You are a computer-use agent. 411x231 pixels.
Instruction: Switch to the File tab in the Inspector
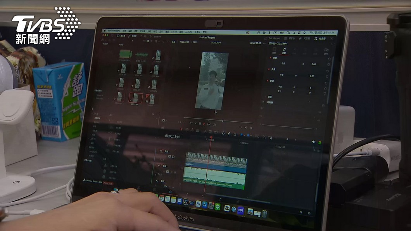click(326, 51)
